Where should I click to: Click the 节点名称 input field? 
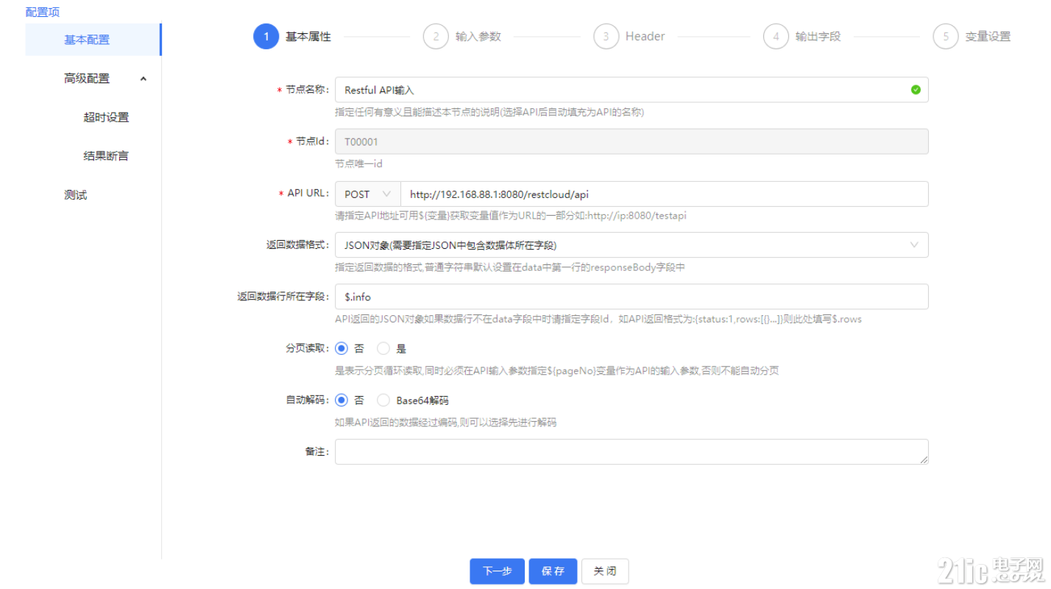point(631,90)
